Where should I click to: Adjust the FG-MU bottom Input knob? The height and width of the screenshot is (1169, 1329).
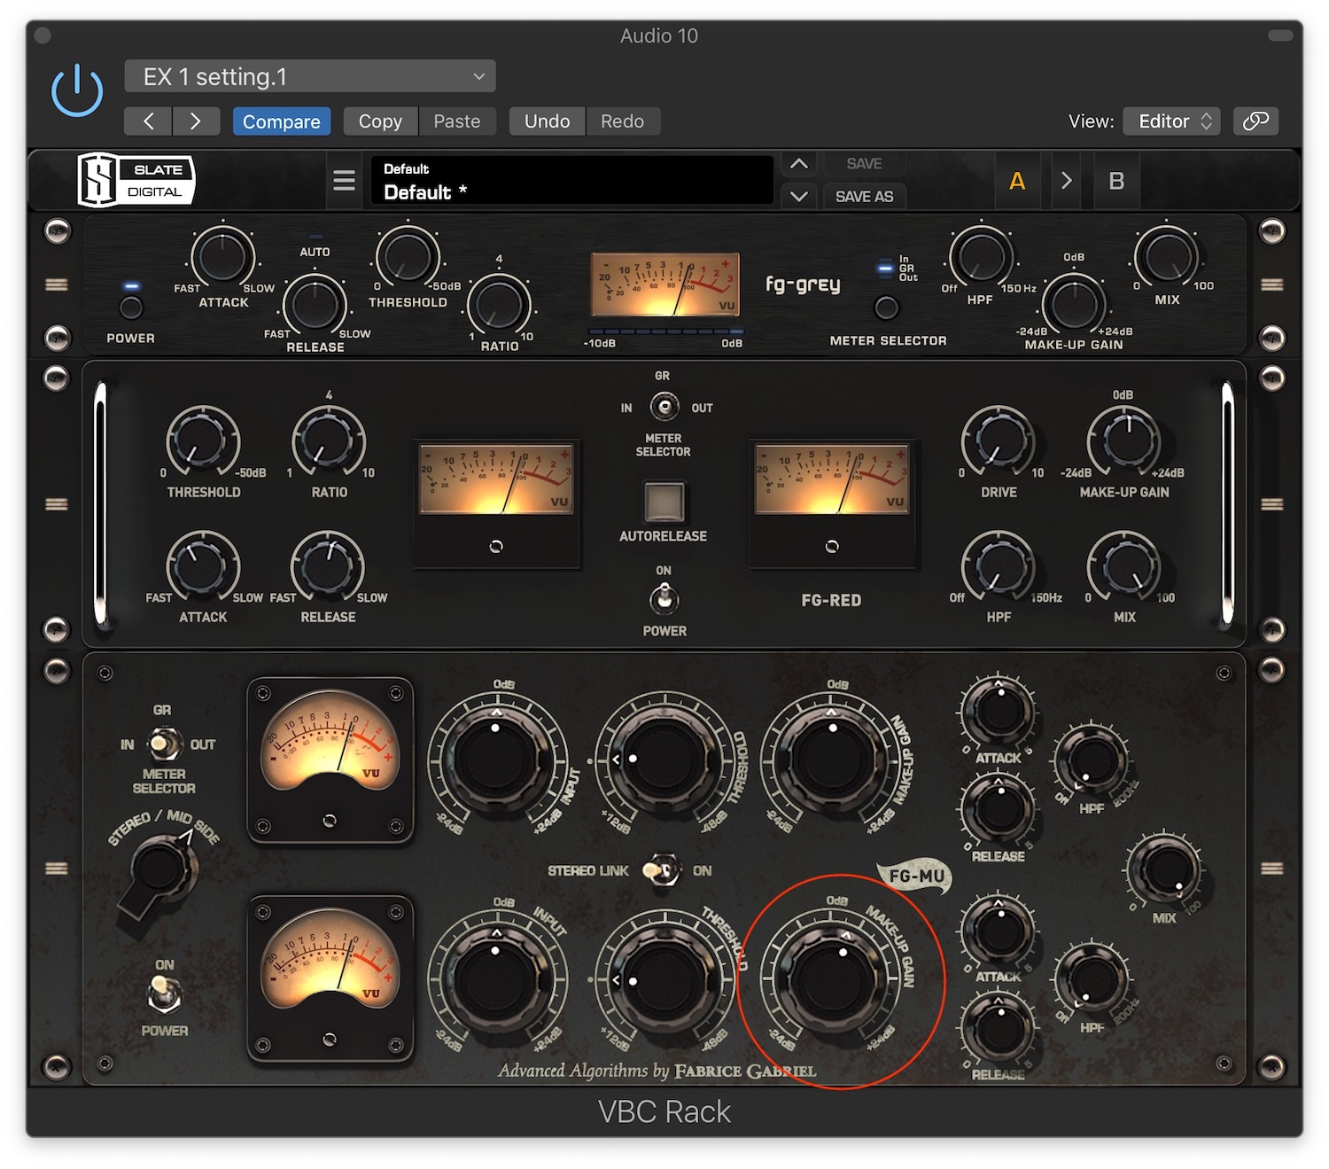coord(496,979)
